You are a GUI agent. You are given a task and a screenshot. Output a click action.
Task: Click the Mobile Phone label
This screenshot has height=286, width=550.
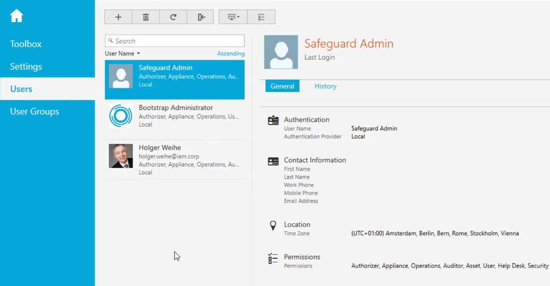pyautogui.click(x=301, y=193)
